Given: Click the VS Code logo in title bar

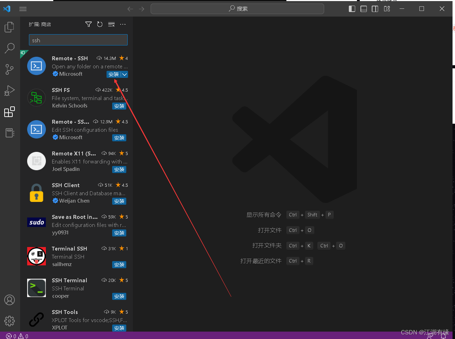Looking at the screenshot, I should pyautogui.click(x=7, y=9).
